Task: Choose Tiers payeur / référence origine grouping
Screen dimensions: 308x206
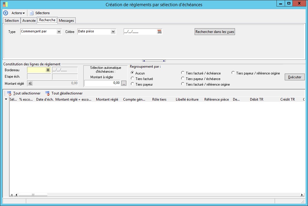Action: 233,73
